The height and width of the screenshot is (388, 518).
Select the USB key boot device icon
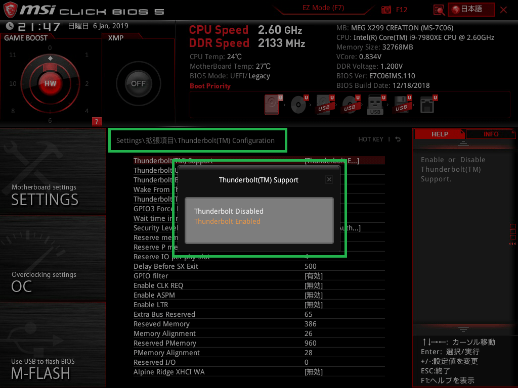click(376, 105)
